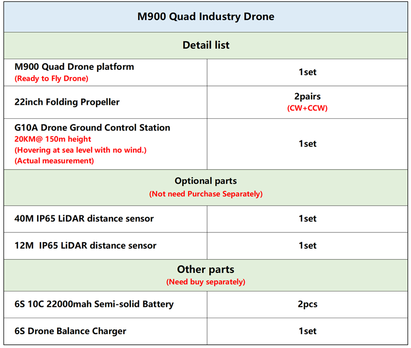Click '1set' in 40M LiDAR row
Screen dimensions: 411x348
(x=307, y=218)
